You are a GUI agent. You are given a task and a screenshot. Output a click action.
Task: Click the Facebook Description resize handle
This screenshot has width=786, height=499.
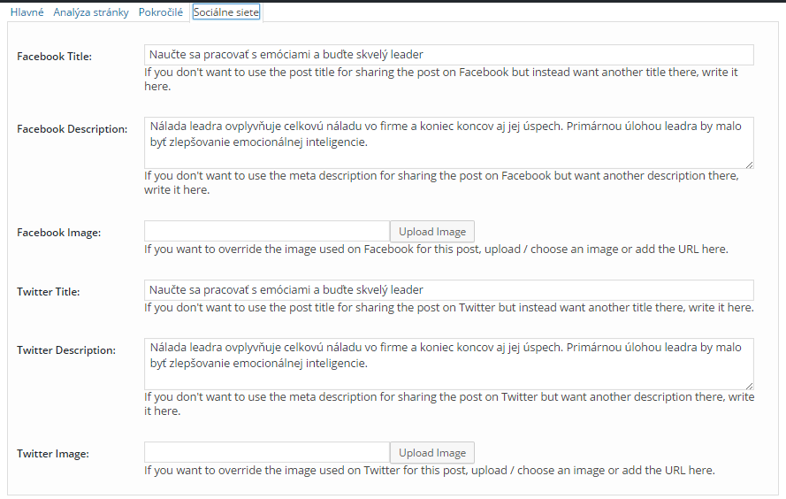coord(750,165)
